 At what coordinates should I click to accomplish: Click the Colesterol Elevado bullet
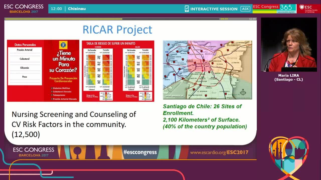coord(61,92)
